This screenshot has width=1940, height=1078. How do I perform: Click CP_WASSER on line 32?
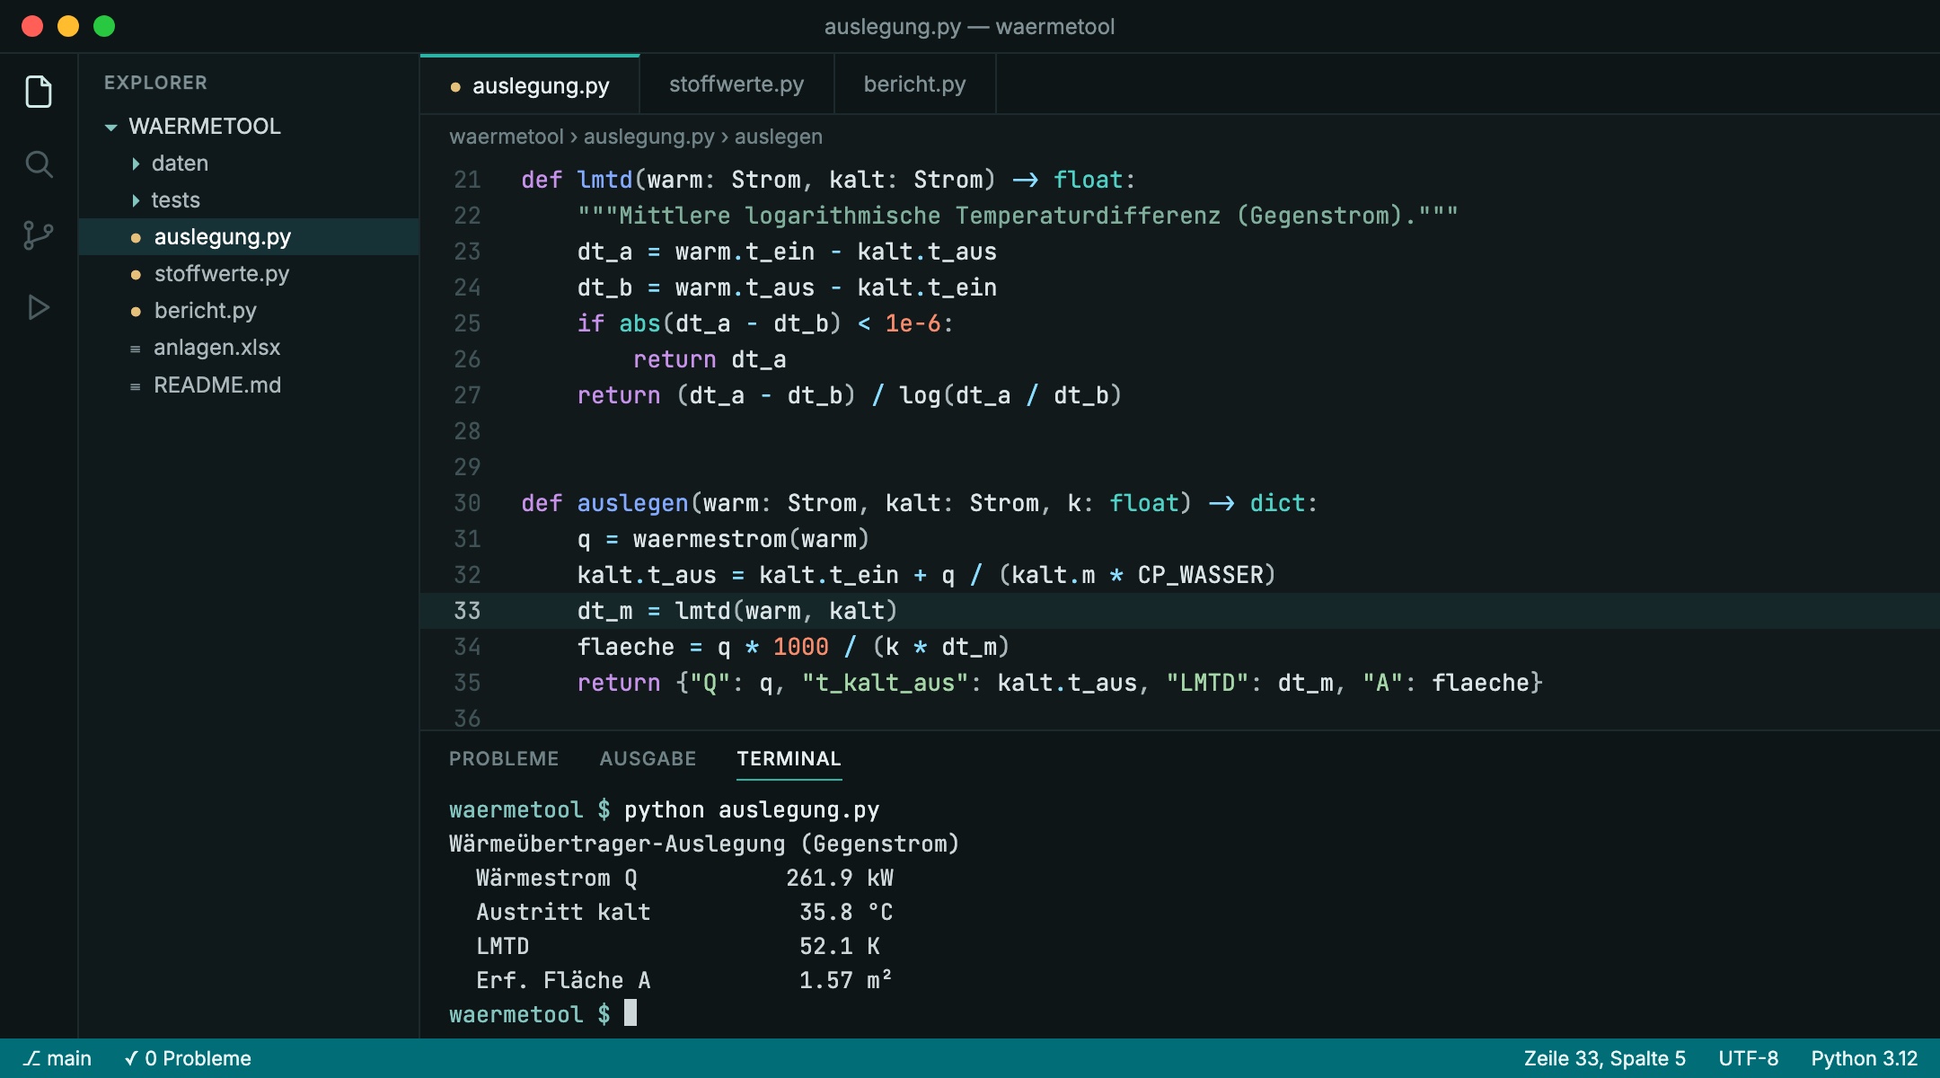tap(1200, 575)
